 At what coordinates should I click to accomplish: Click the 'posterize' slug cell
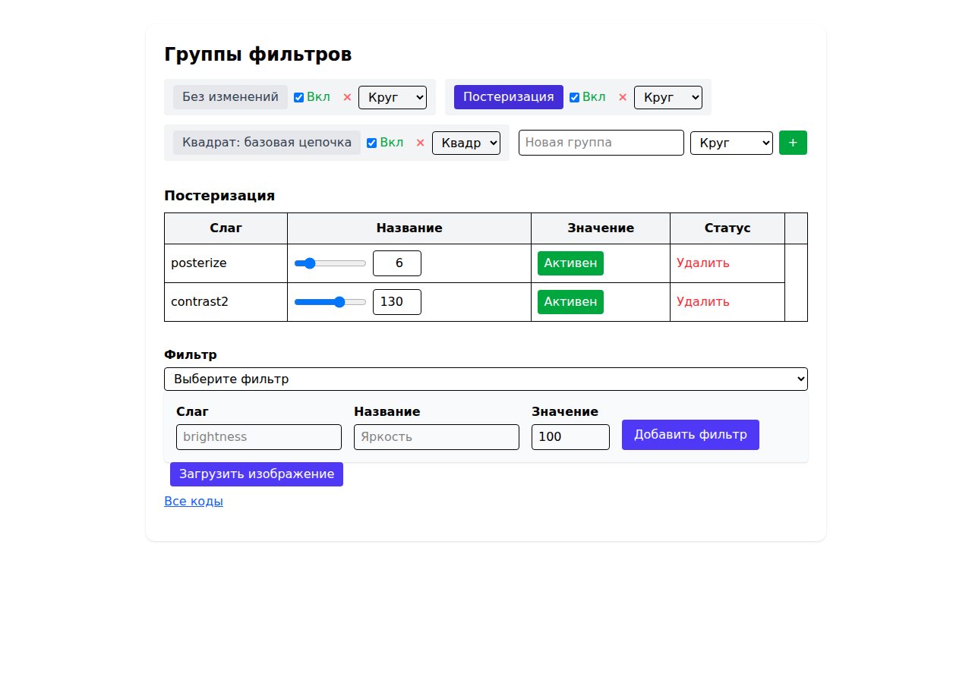coord(226,263)
